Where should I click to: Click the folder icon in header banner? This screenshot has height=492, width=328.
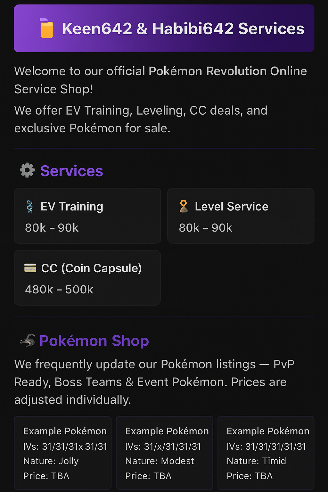[47, 29]
